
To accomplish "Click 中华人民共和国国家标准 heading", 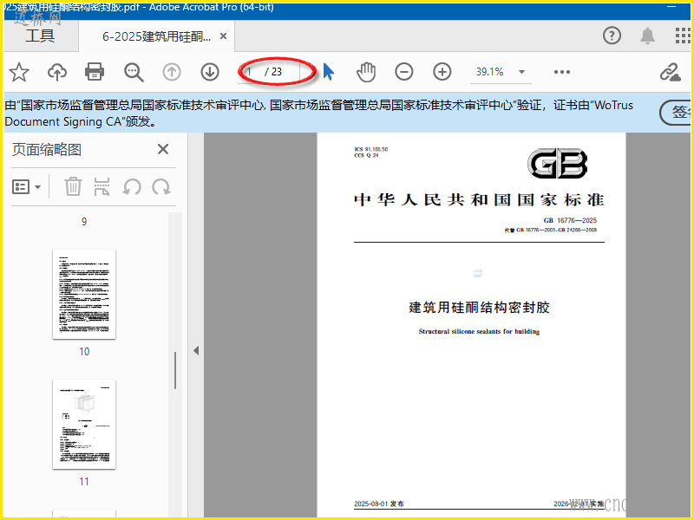I will click(x=479, y=200).
